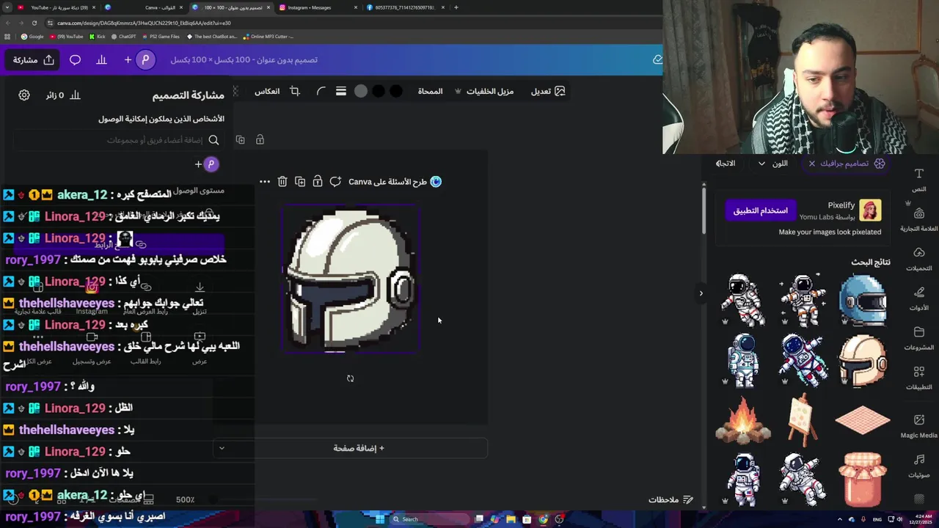Image resolution: width=939 pixels, height=528 pixels.
Task: Click page duplicate icon above the canvas page
Action: [240, 139]
